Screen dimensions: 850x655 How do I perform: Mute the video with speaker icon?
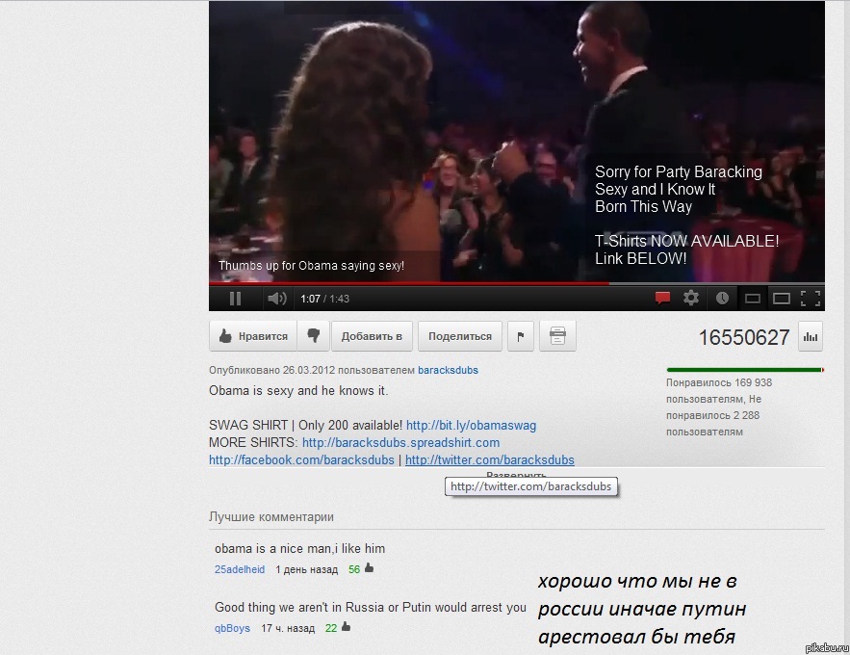(276, 299)
